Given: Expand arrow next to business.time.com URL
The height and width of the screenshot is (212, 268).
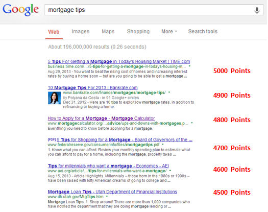Looking at the screenshot, I should (x=189, y=66).
